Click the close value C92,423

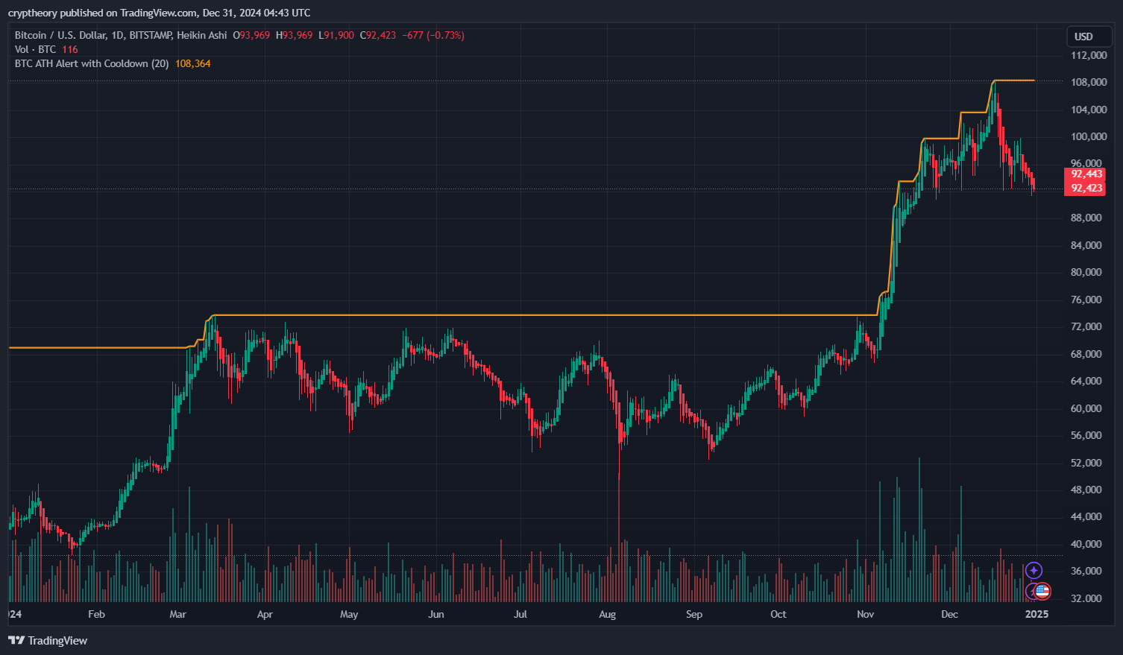(x=378, y=35)
